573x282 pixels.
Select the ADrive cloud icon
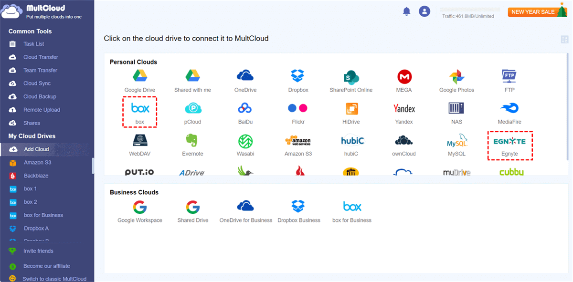pos(192,172)
